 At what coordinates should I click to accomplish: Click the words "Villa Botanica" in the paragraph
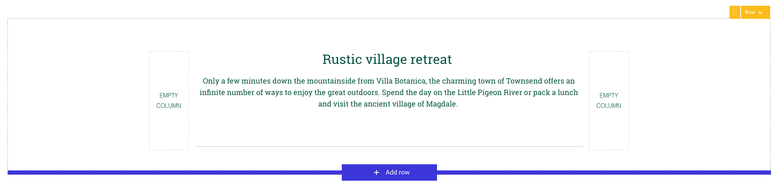pos(401,81)
